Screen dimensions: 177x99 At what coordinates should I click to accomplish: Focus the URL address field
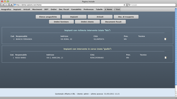(69, 5)
